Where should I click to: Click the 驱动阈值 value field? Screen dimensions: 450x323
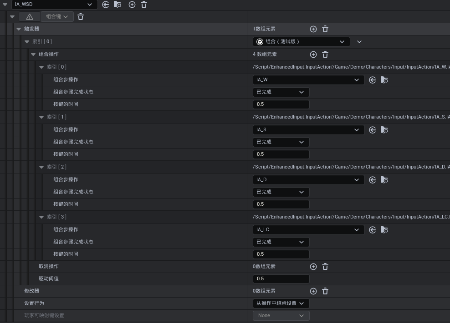(281, 279)
